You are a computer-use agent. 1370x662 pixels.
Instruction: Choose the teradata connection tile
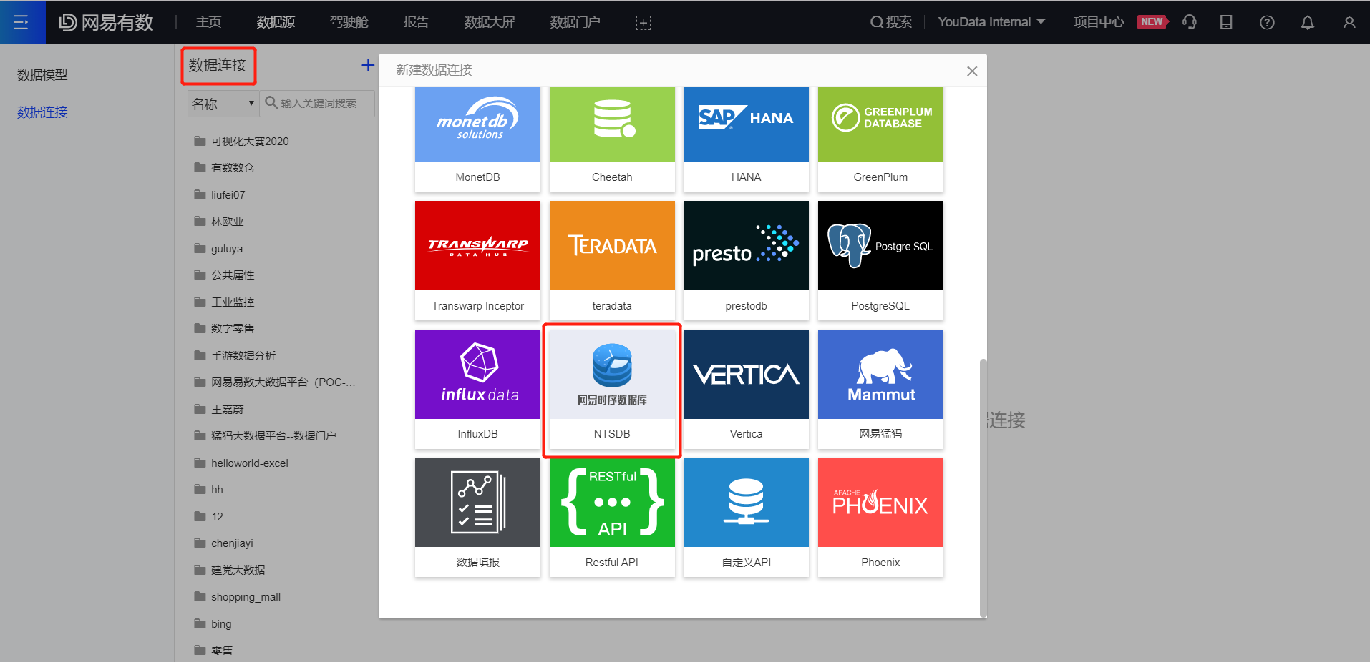[612, 260]
